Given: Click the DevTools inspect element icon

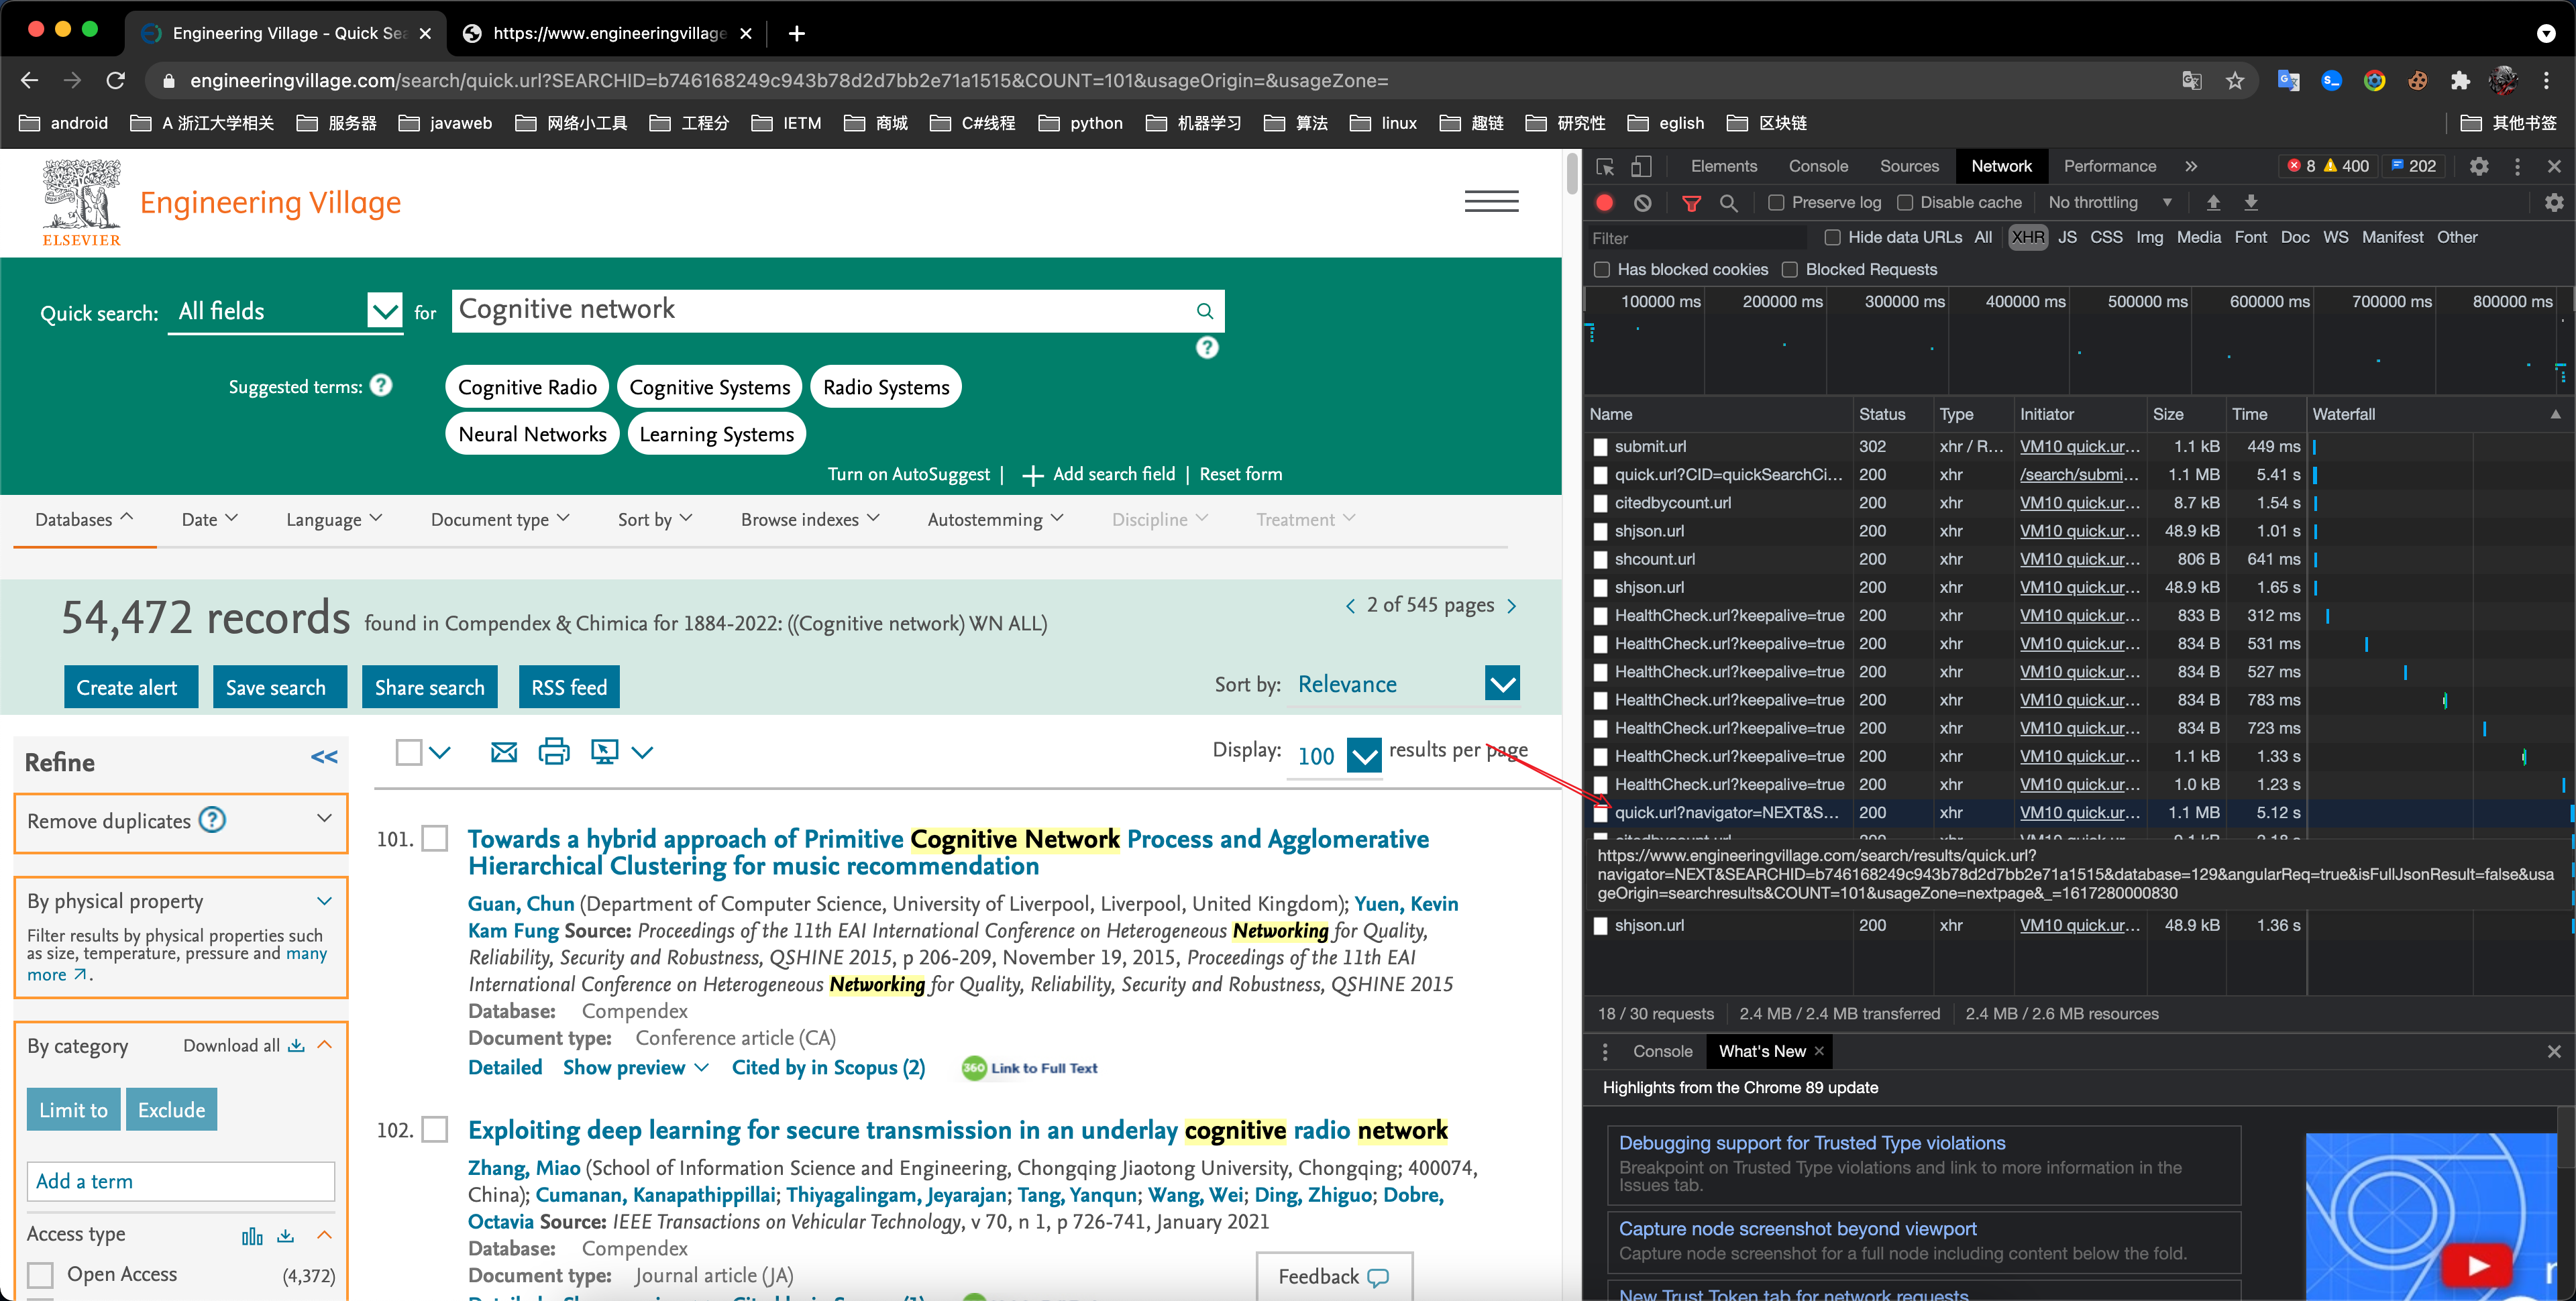Looking at the screenshot, I should [x=1605, y=167].
